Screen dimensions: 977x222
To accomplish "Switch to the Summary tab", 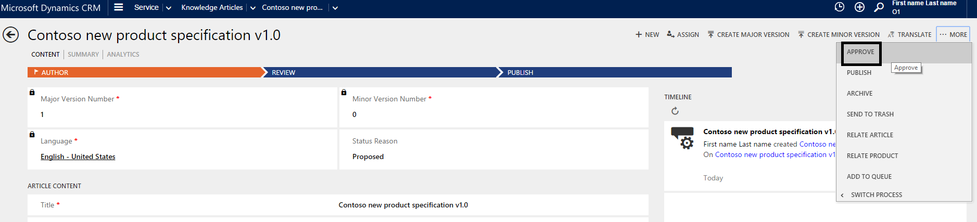I will (83, 54).
